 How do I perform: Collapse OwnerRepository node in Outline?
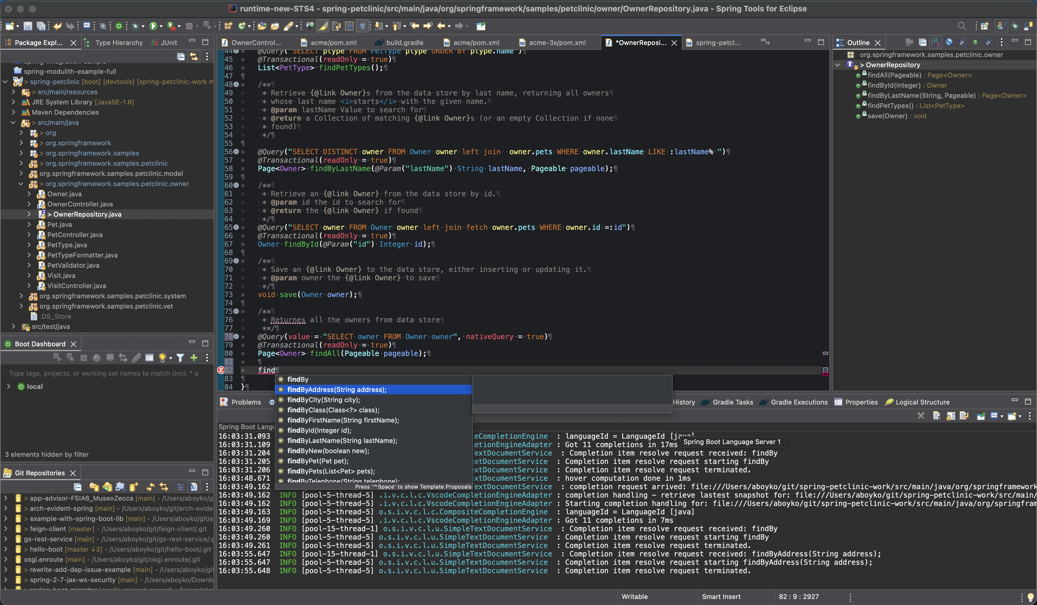pyautogui.click(x=837, y=65)
